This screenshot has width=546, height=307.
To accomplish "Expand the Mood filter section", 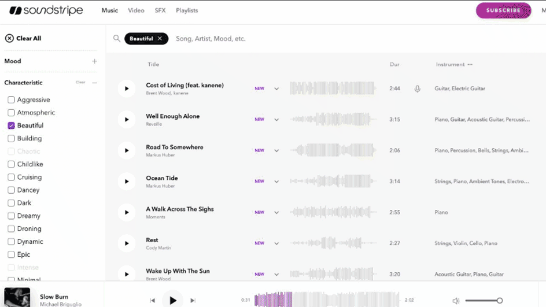I will (x=94, y=61).
